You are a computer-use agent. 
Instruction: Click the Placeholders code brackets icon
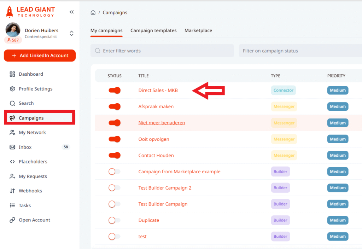[12, 162]
